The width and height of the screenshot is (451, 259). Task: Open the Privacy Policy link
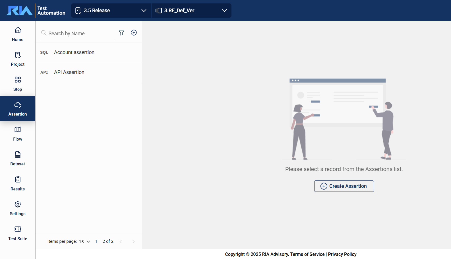pos(342,254)
